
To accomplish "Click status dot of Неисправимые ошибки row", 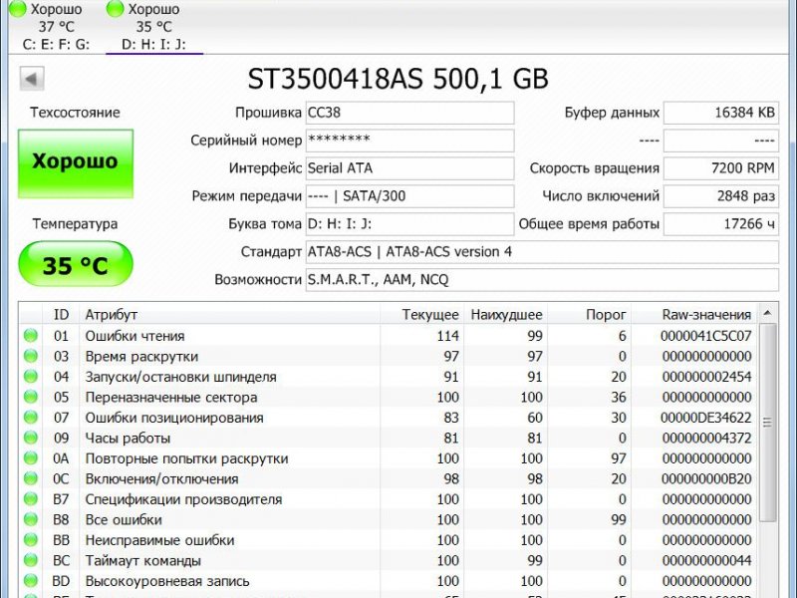I will pyautogui.click(x=31, y=539).
